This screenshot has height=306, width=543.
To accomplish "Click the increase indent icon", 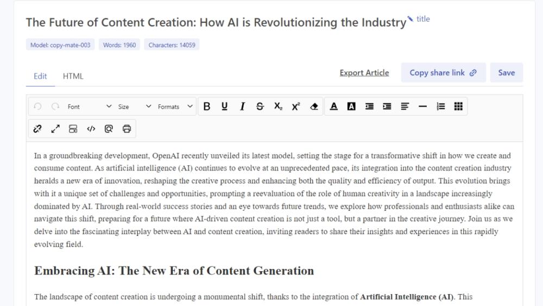I will click(387, 107).
